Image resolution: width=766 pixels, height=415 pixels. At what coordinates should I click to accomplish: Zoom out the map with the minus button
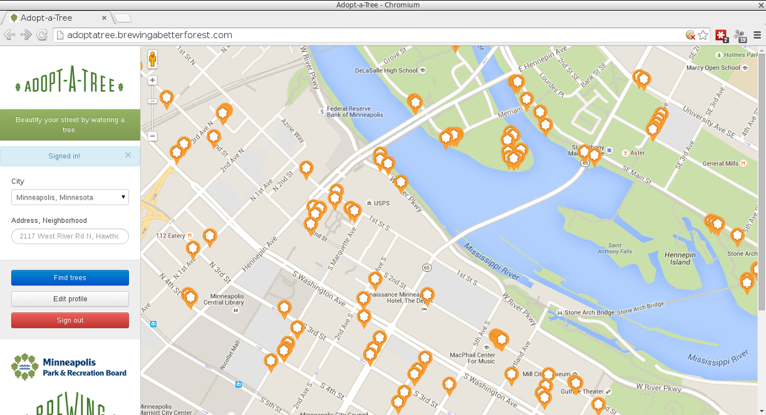pos(152,136)
